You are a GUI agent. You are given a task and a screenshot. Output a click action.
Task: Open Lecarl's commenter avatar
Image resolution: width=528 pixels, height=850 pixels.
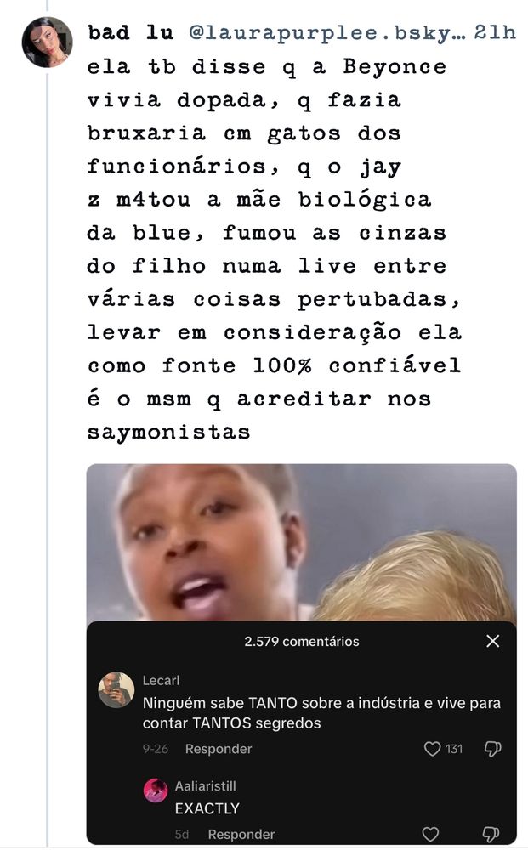[116, 690]
